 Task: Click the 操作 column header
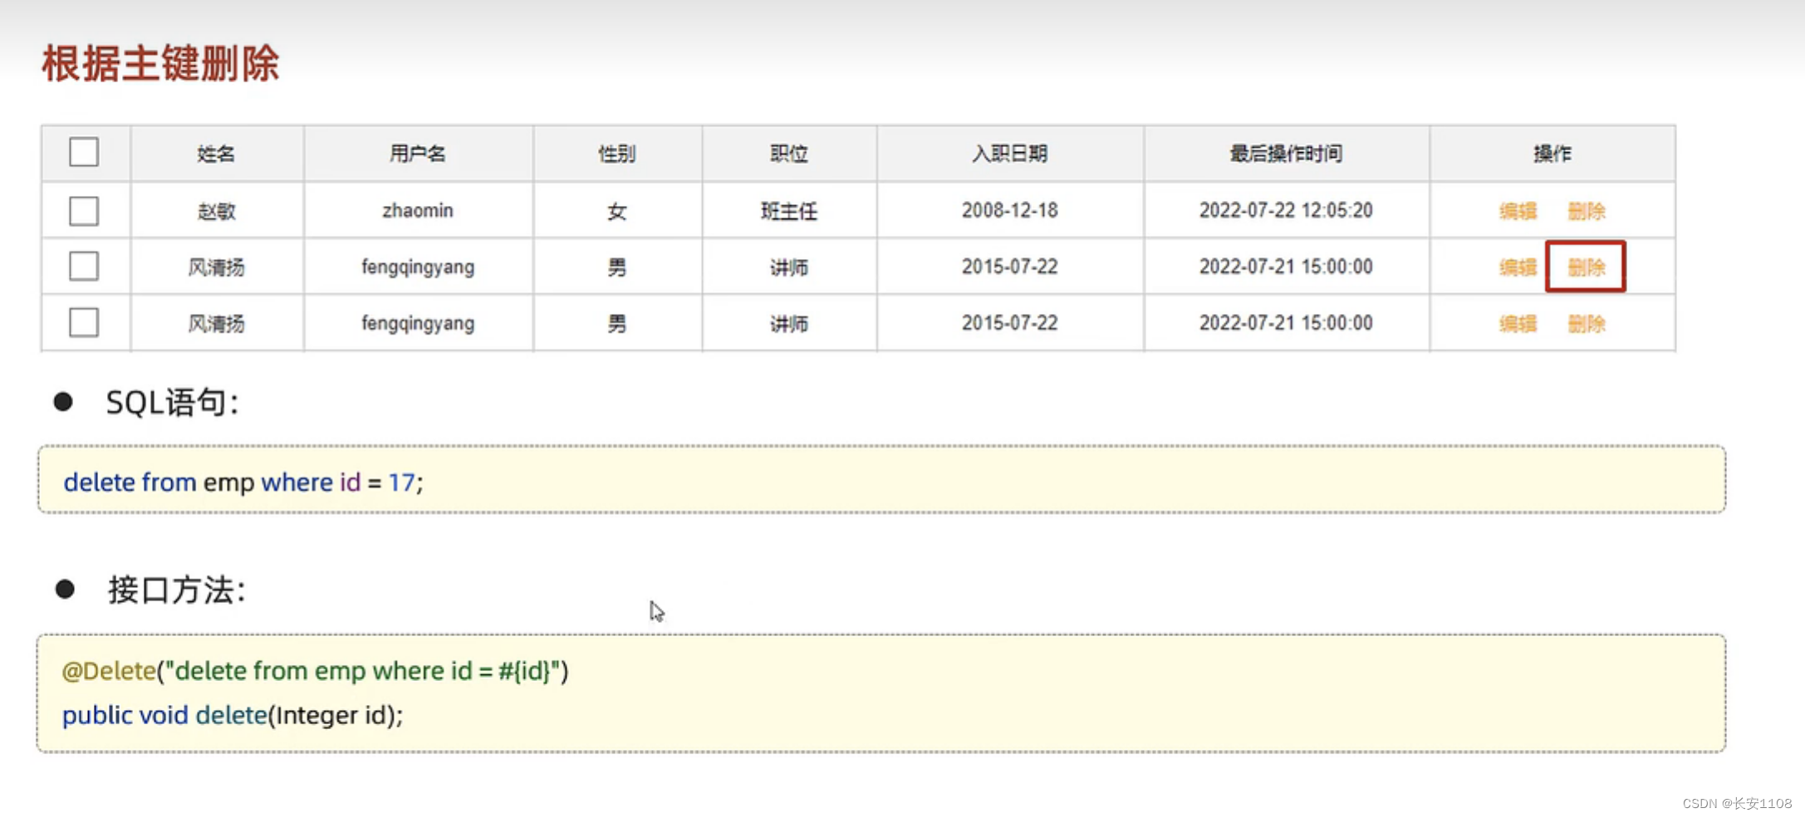(1552, 154)
